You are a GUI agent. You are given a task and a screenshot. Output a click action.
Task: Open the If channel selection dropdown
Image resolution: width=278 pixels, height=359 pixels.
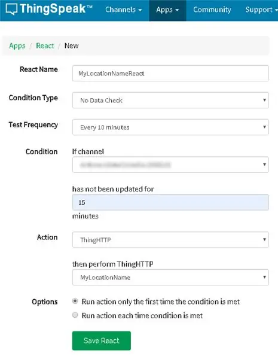170,165
